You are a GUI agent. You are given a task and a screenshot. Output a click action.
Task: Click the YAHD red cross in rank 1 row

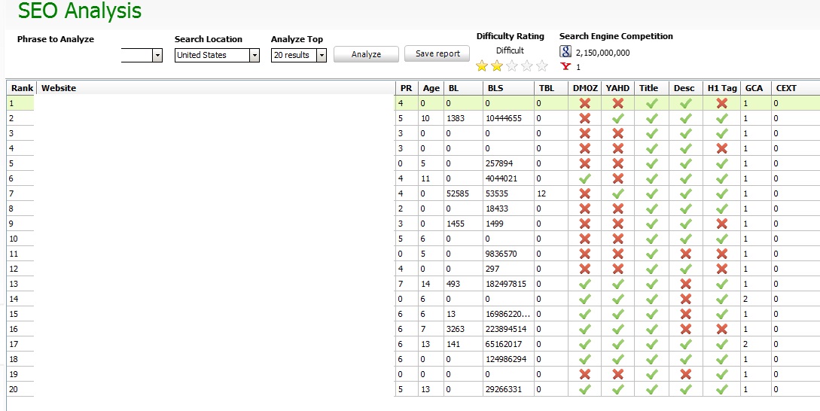coord(618,104)
